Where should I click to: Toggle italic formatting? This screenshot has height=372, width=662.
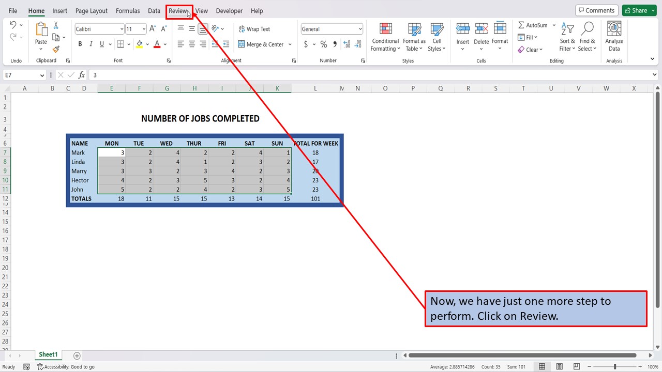(90, 44)
